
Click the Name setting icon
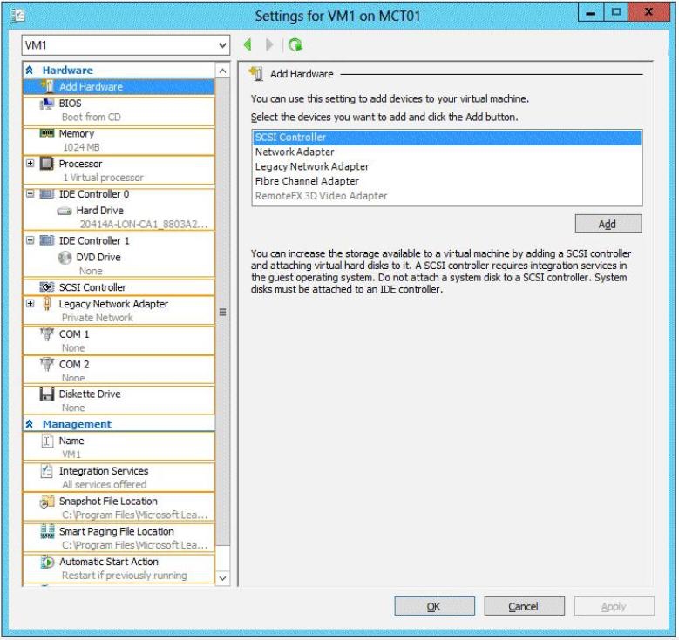point(47,441)
